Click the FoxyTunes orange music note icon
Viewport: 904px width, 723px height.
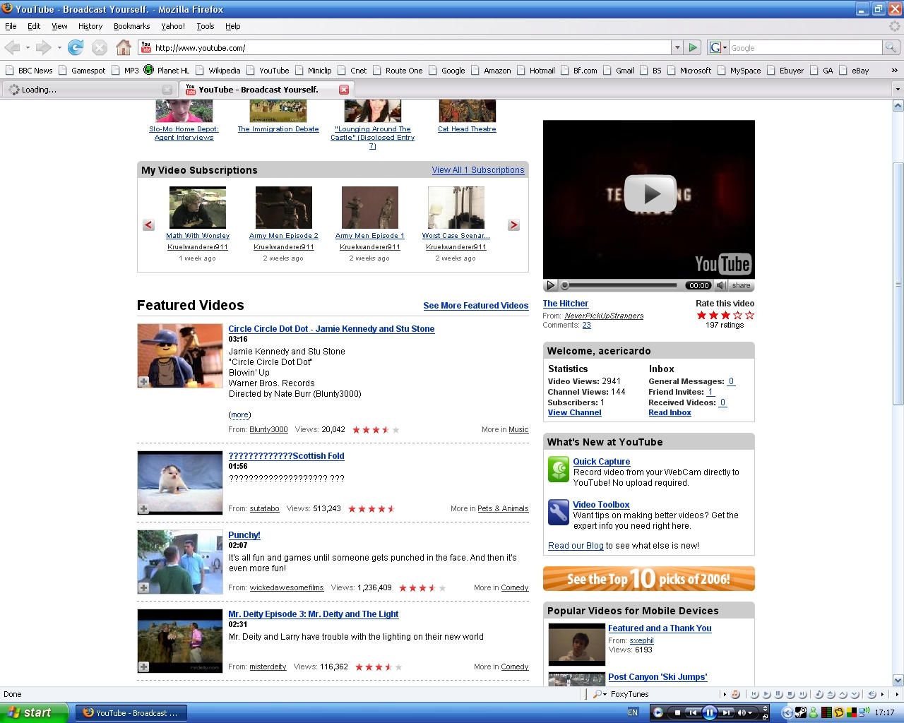(x=735, y=694)
